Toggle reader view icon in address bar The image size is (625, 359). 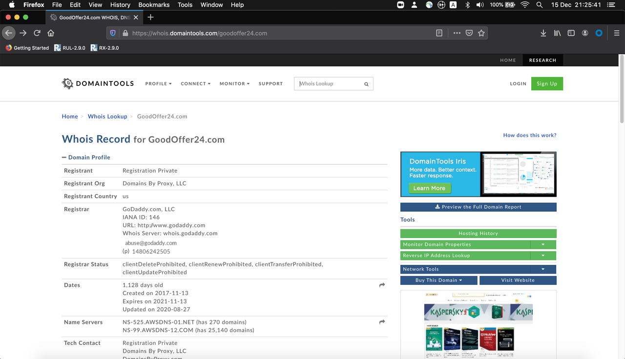tap(439, 33)
